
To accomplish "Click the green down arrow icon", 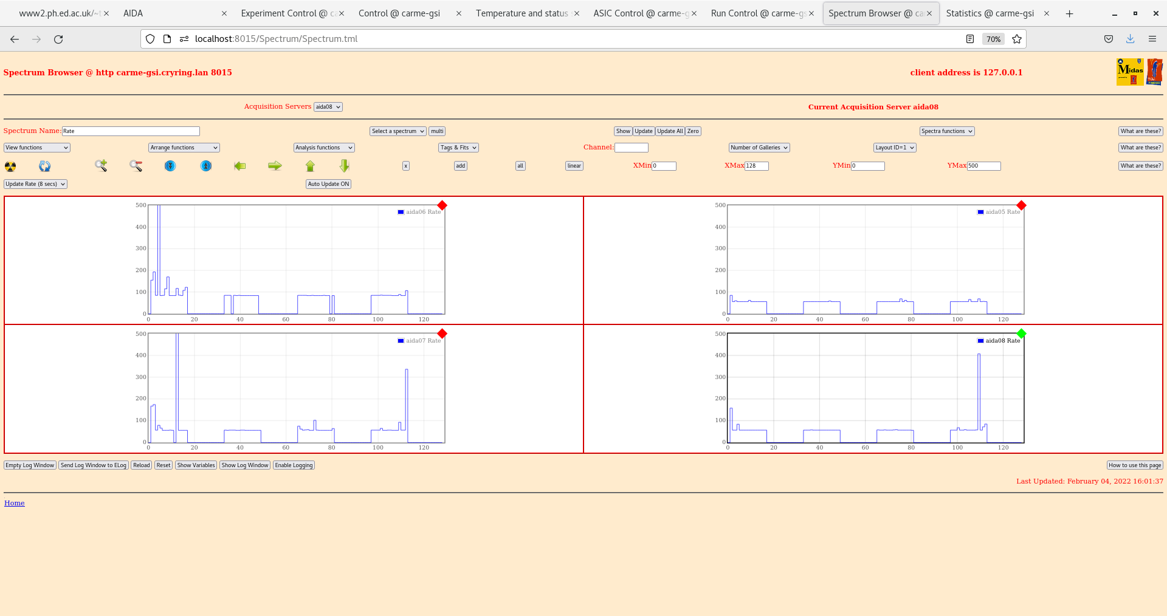I will pos(345,166).
